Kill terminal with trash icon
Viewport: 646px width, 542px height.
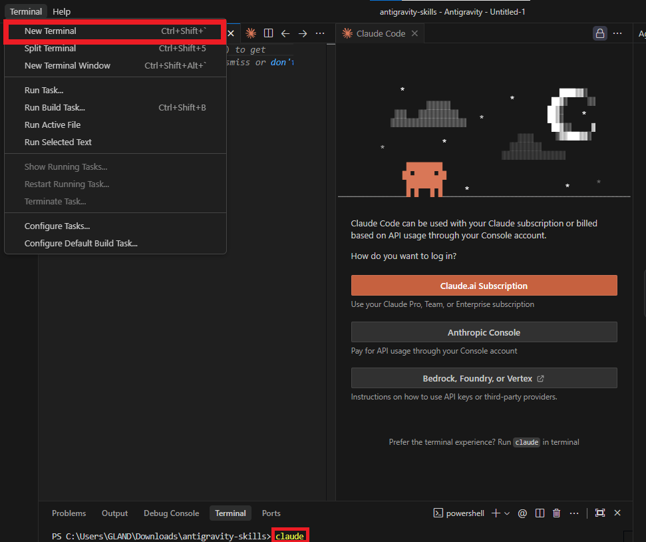(557, 513)
